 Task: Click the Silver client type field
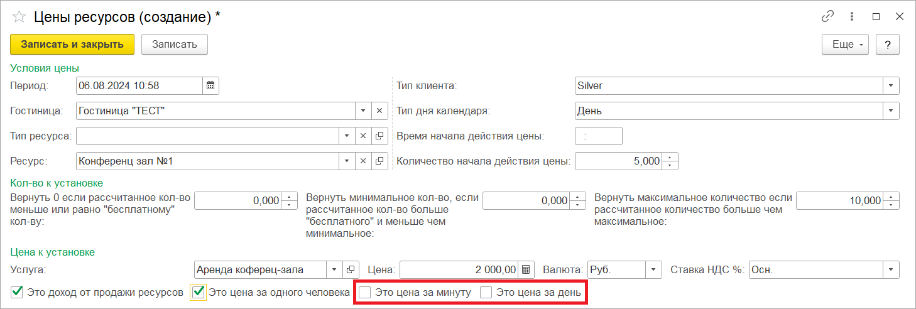(729, 85)
